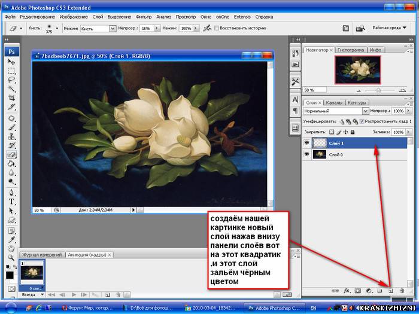Toggle lock image pixels
Viewport: 419px width, 314px height.
(339, 132)
